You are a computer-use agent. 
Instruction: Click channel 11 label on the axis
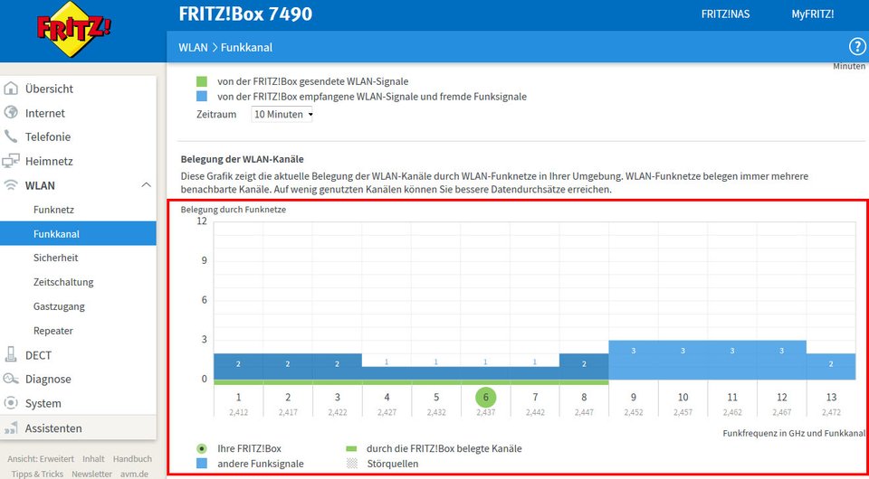click(x=732, y=397)
